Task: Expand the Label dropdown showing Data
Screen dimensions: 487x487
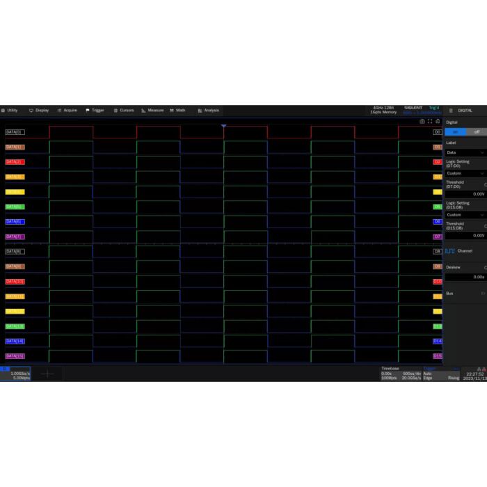Action: tap(465, 152)
